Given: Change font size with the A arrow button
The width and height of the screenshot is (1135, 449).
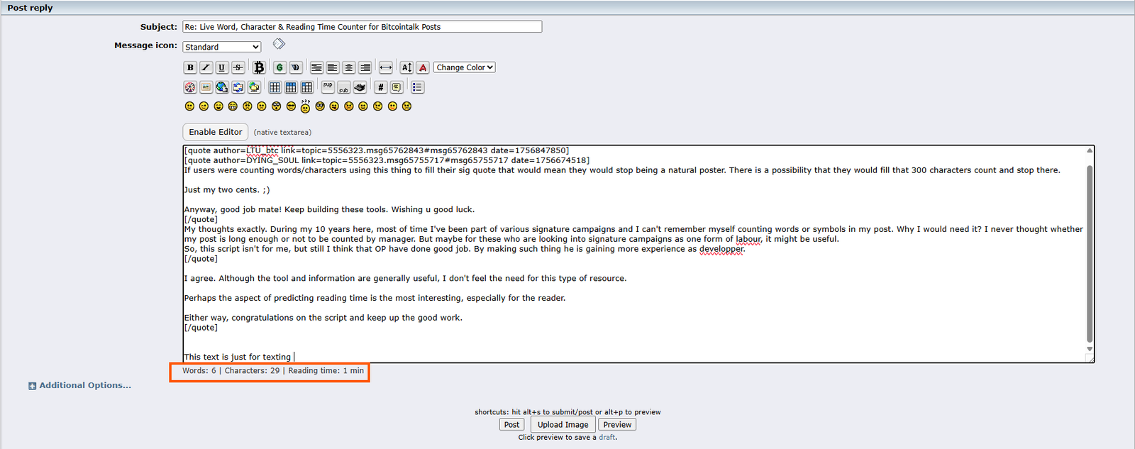Looking at the screenshot, I should [x=406, y=67].
